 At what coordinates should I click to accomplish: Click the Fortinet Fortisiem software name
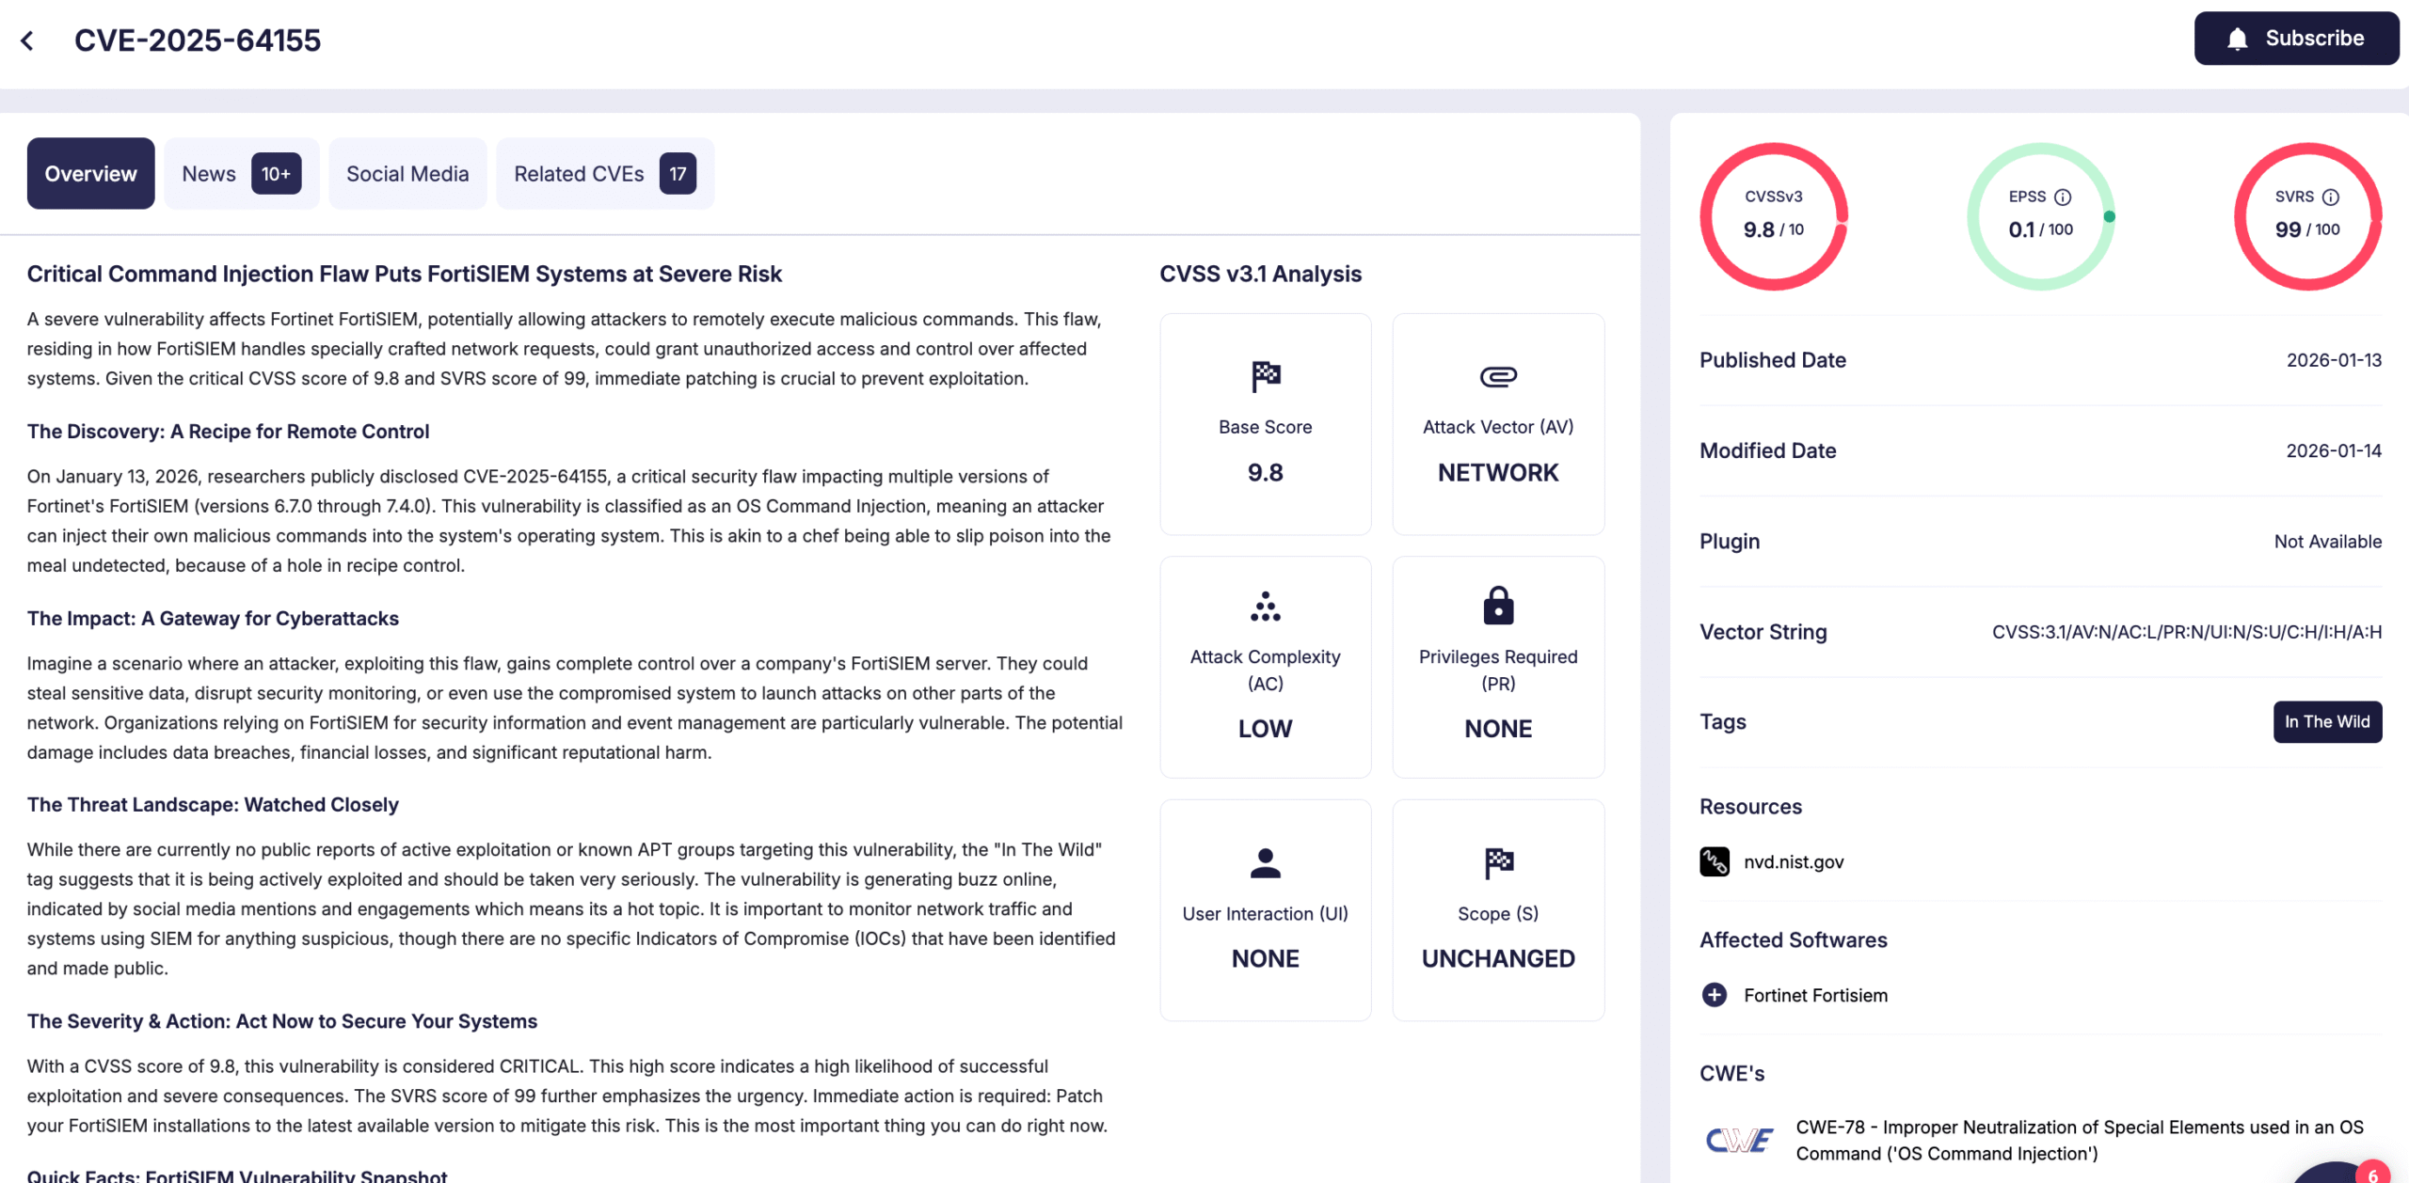coord(1815,995)
